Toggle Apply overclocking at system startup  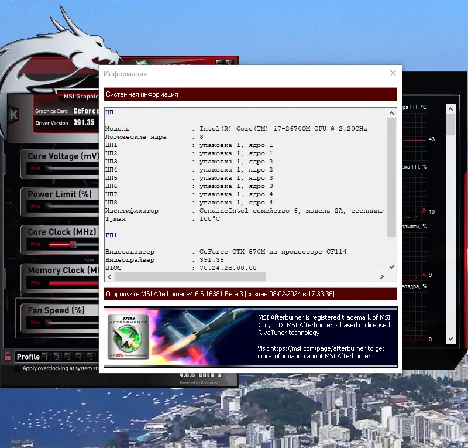[18, 368]
